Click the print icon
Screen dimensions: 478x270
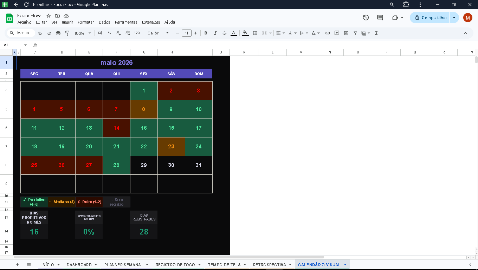[x=58, y=33]
